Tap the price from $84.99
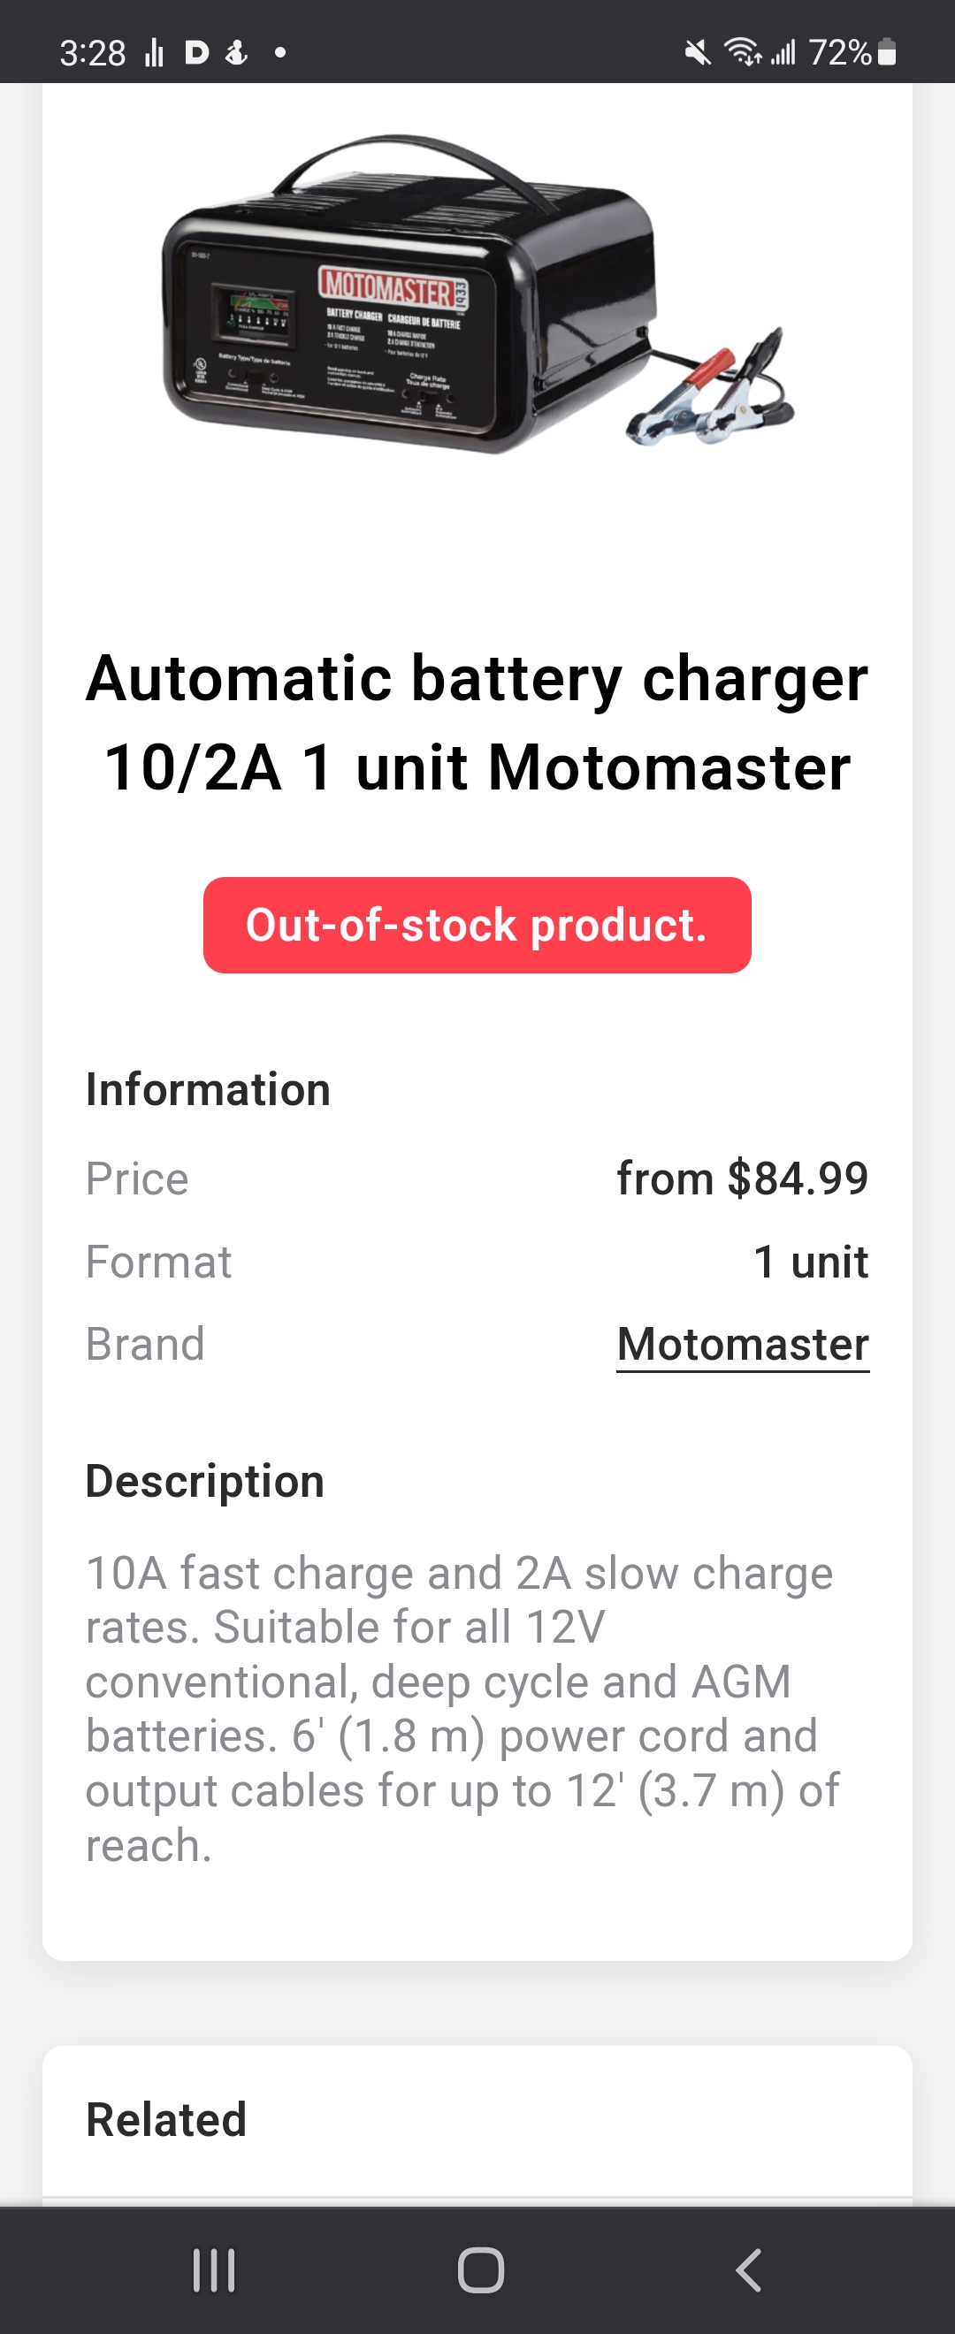Screen dimensions: 955x2334 (743, 1178)
